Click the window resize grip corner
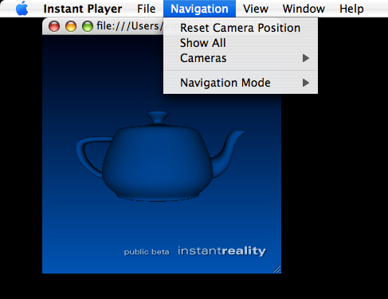Image resolution: width=388 pixels, height=299 pixels. [277, 269]
